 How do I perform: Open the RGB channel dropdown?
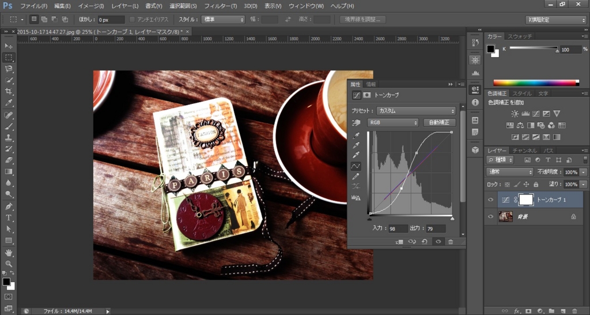tap(393, 122)
